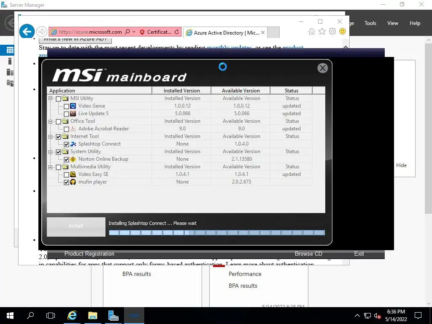Uncheck the Splashtop Connect checkbox
This screenshot has width=432, height=324.
66,144
